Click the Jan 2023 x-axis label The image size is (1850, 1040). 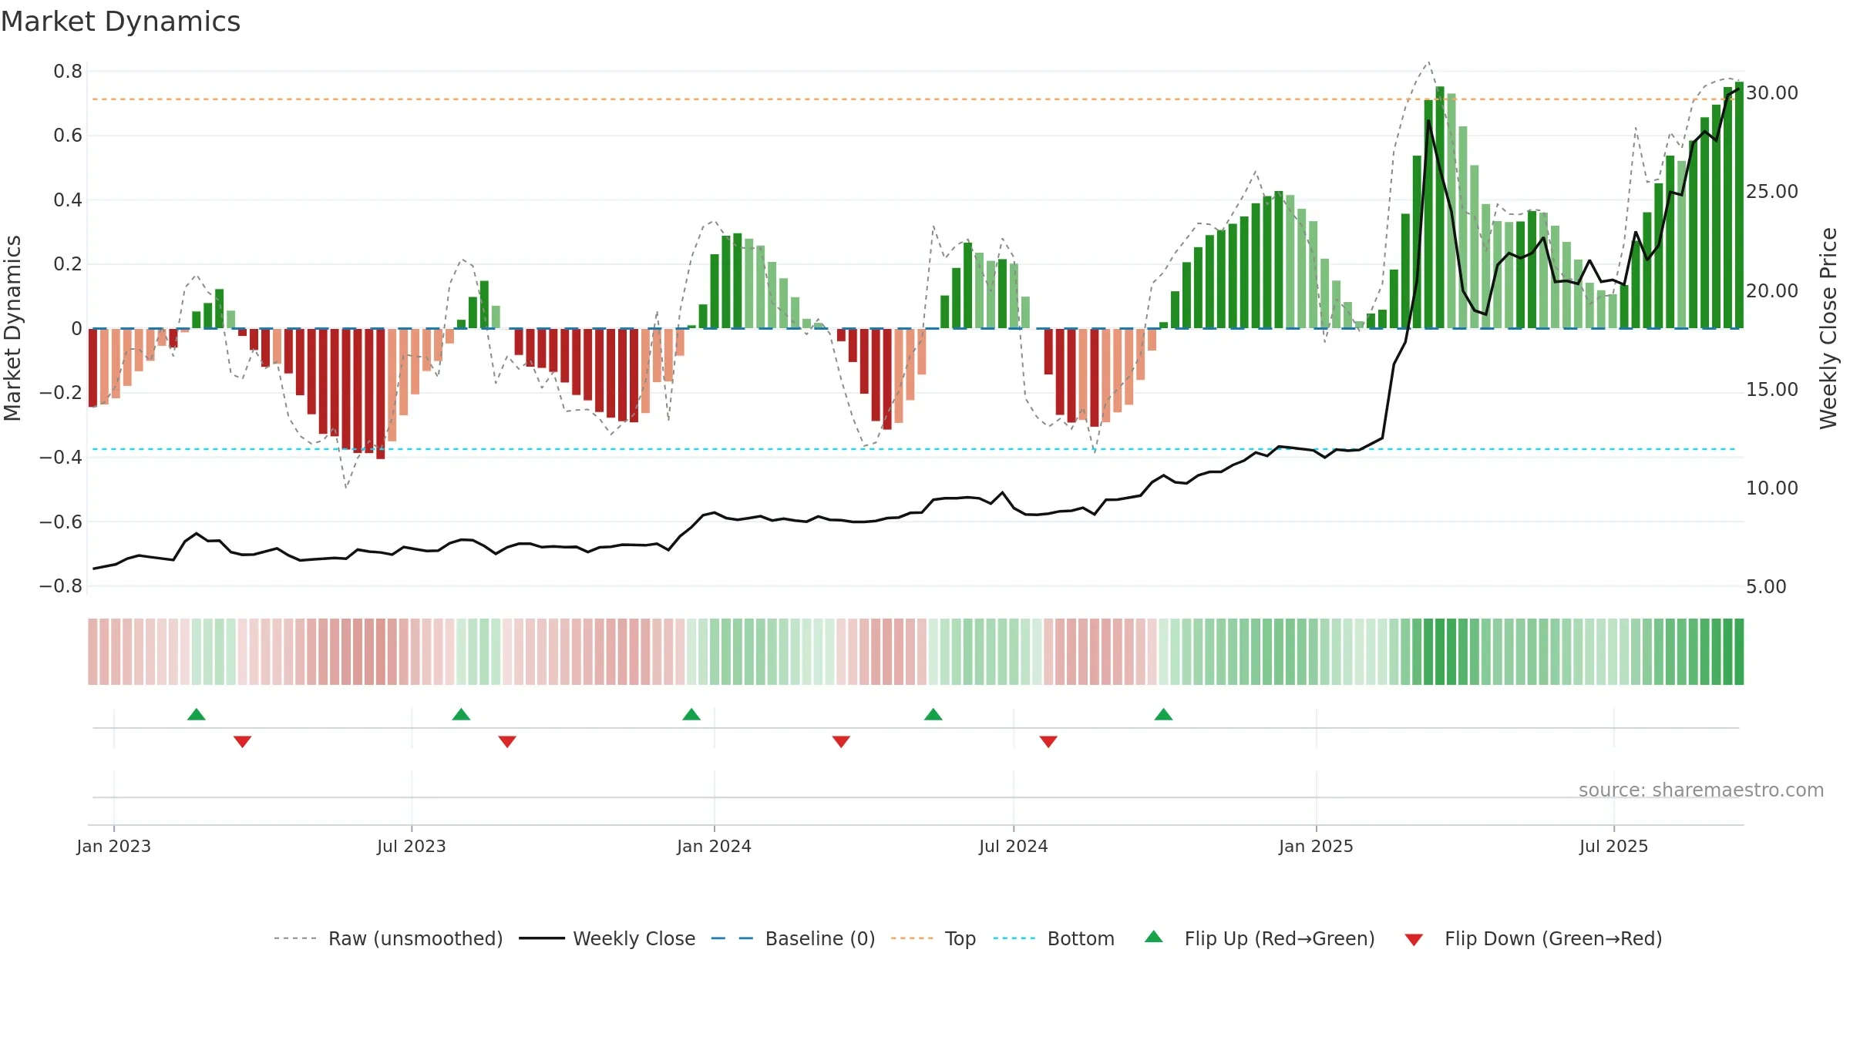[x=114, y=846]
